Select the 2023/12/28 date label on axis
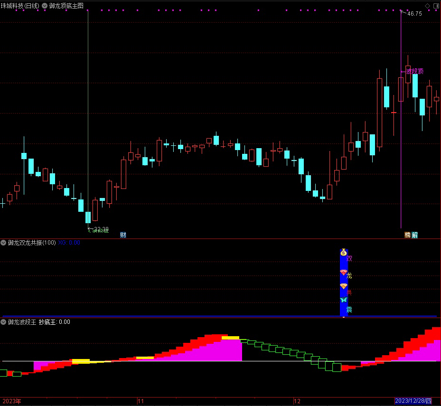The image size is (441, 406). pyautogui.click(x=413, y=401)
